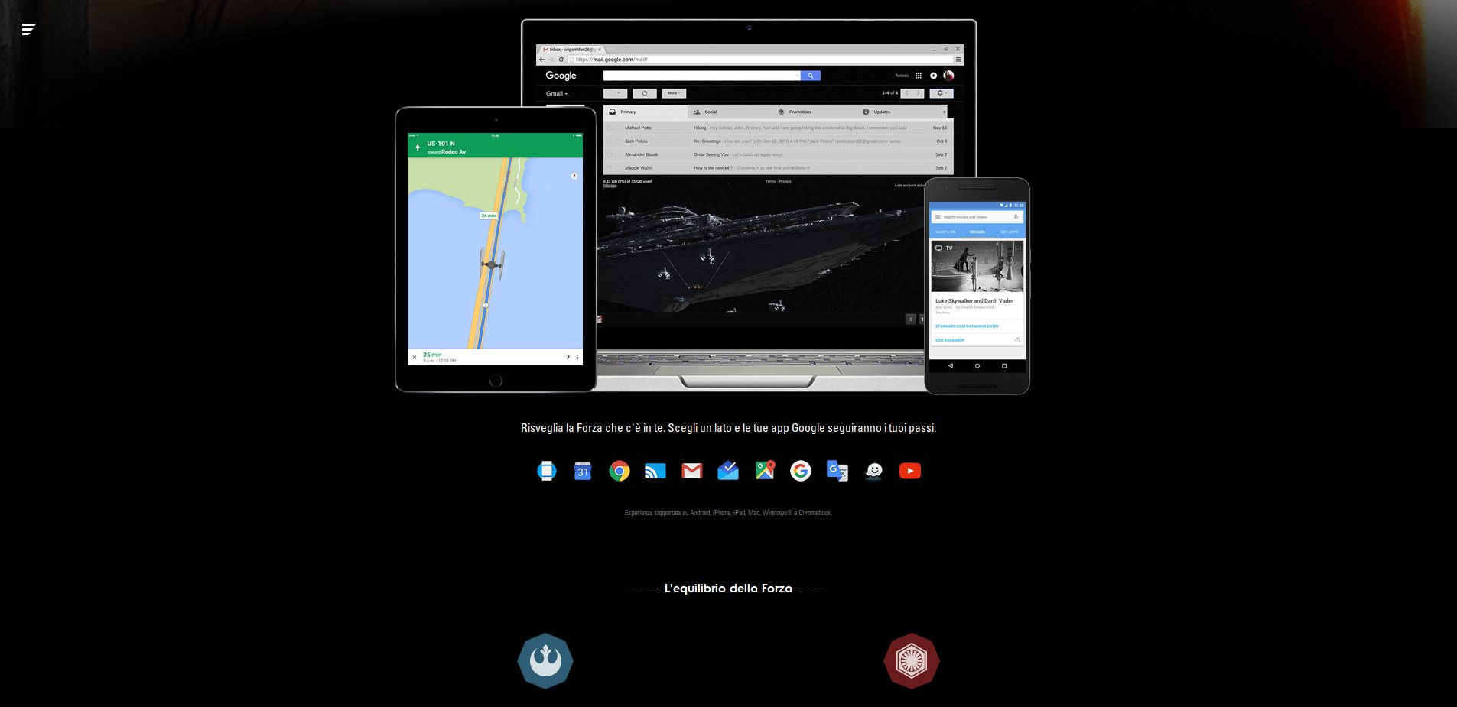Open the Gmail dropdown label in laptop mockup
The width and height of the screenshot is (1457, 707).
click(x=557, y=94)
